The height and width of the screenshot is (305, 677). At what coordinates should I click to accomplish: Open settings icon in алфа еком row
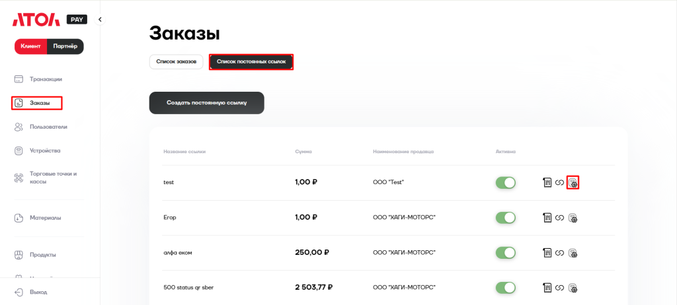(x=573, y=252)
